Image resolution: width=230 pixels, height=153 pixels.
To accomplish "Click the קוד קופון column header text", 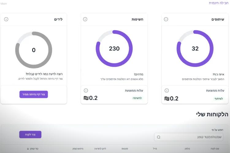I will [x=34, y=149].
